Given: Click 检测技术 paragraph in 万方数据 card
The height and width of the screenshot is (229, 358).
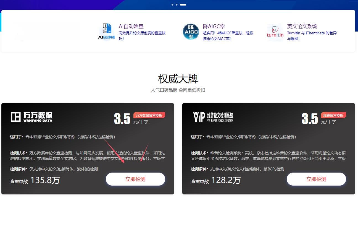Looking at the screenshot, I should 88,156.
